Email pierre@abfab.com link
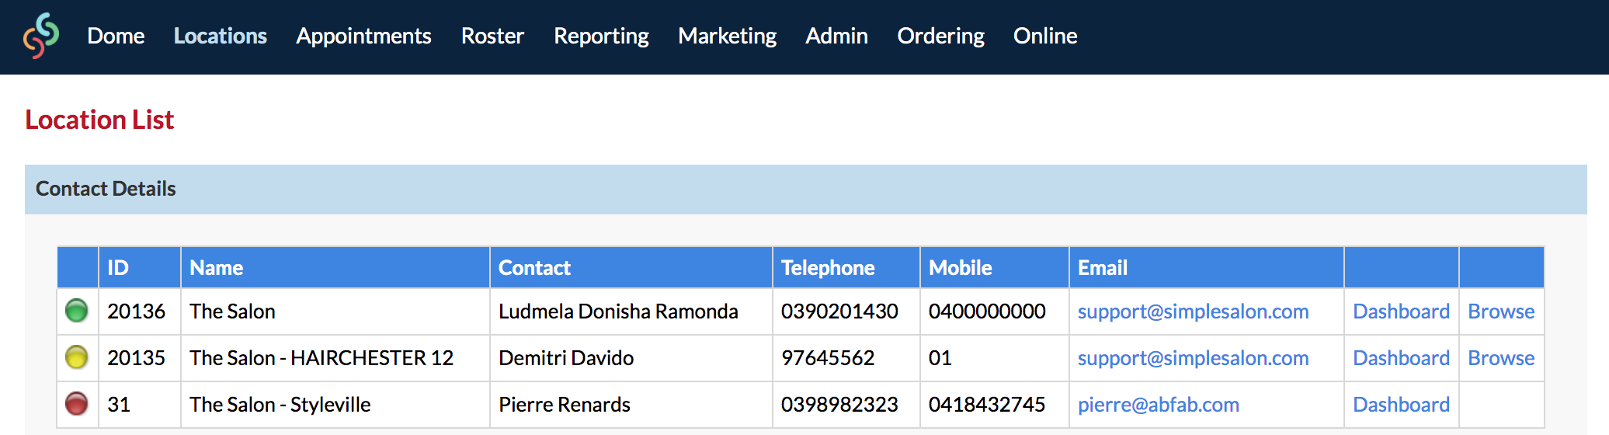The image size is (1609, 435). tap(1158, 405)
